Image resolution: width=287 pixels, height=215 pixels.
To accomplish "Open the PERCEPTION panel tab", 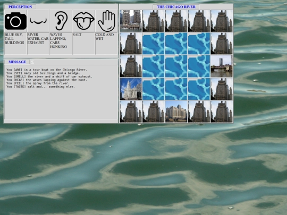I will tap(20, 7).
